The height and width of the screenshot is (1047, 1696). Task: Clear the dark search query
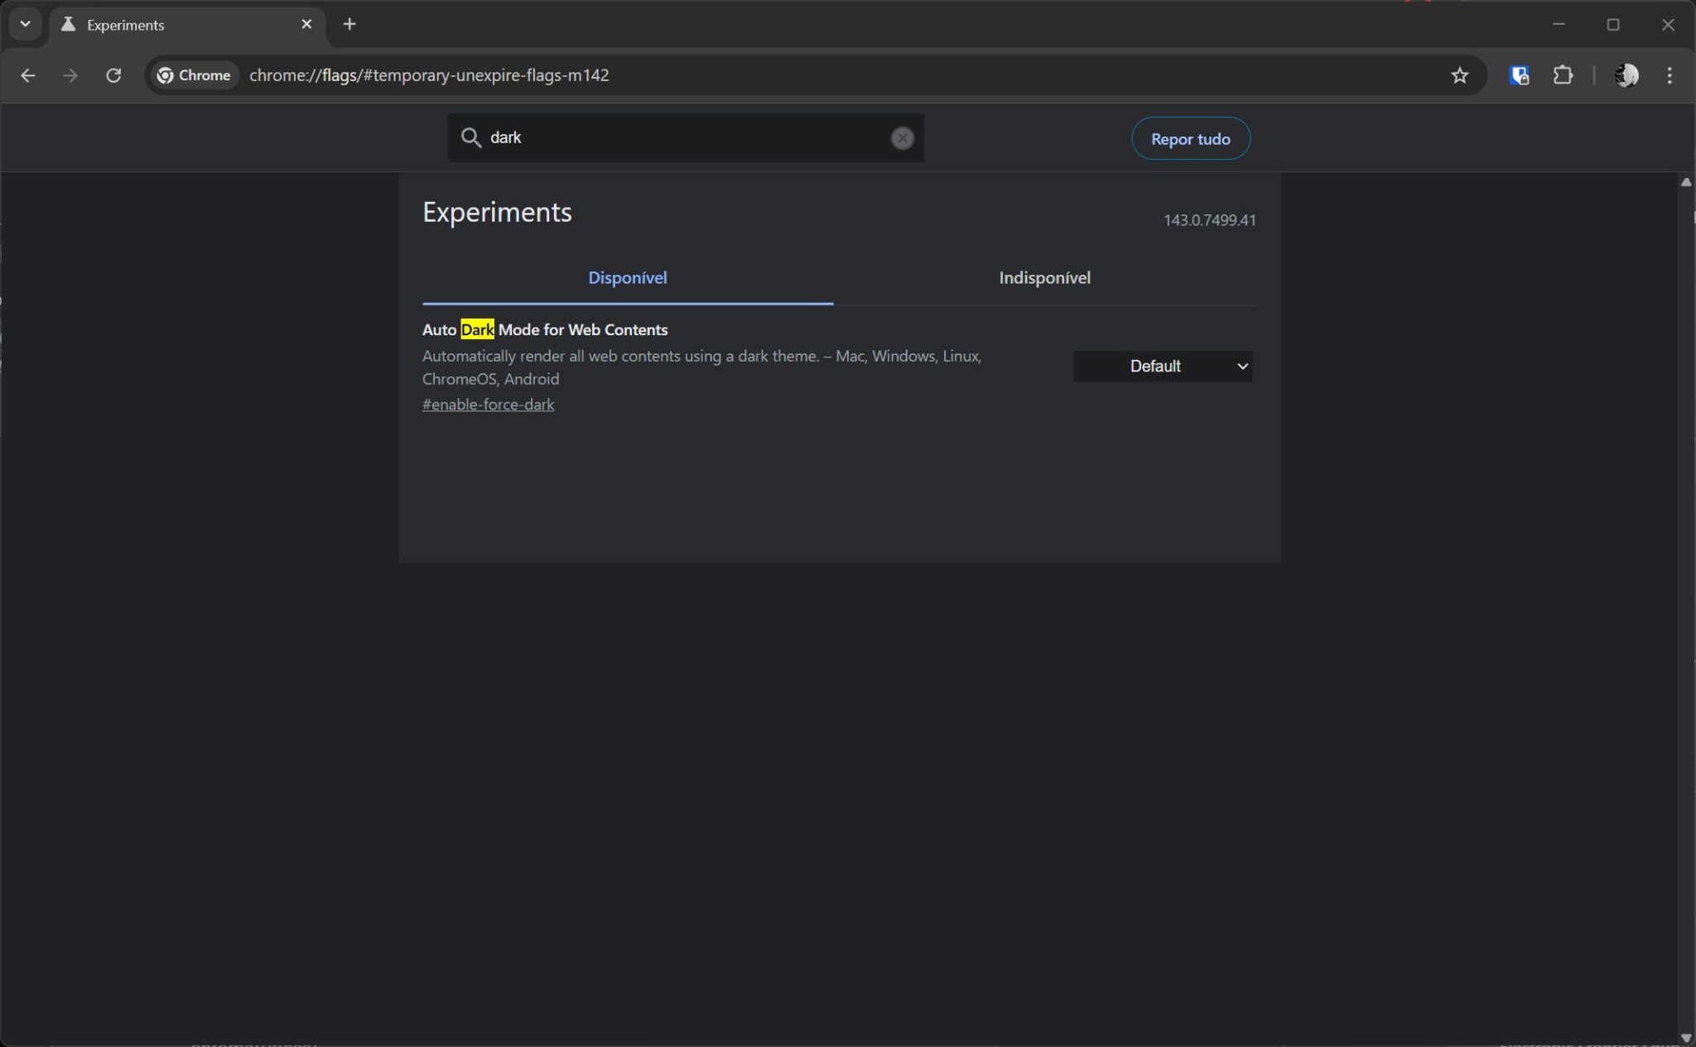tap(902, 138)
